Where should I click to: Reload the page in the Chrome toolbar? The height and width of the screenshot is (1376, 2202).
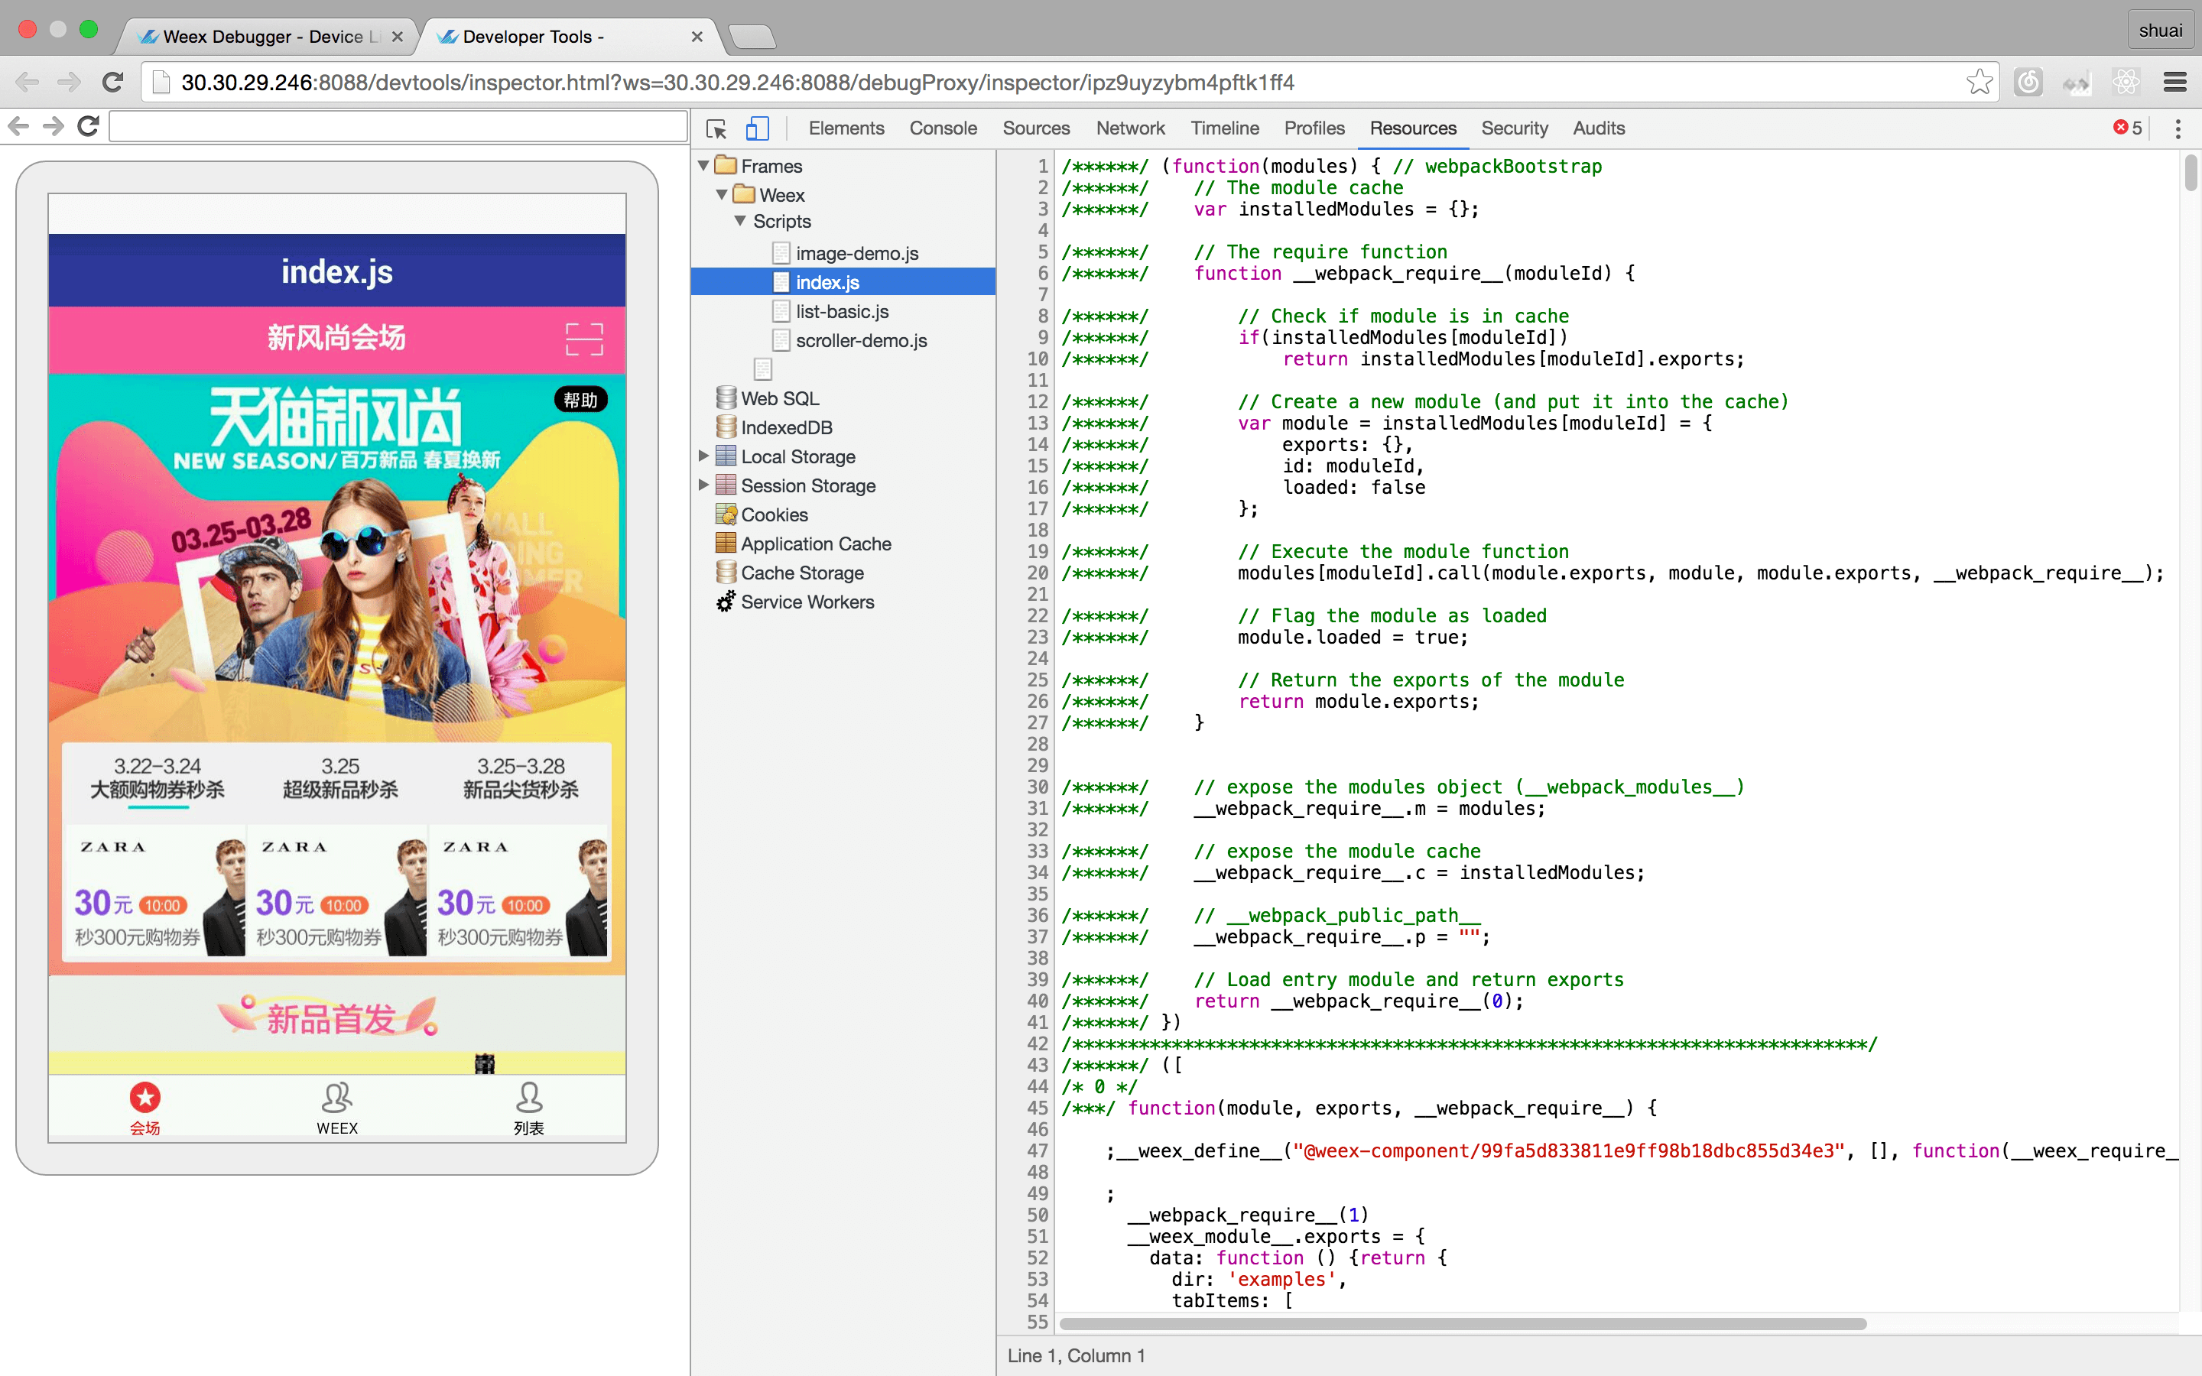coord(113,82)
